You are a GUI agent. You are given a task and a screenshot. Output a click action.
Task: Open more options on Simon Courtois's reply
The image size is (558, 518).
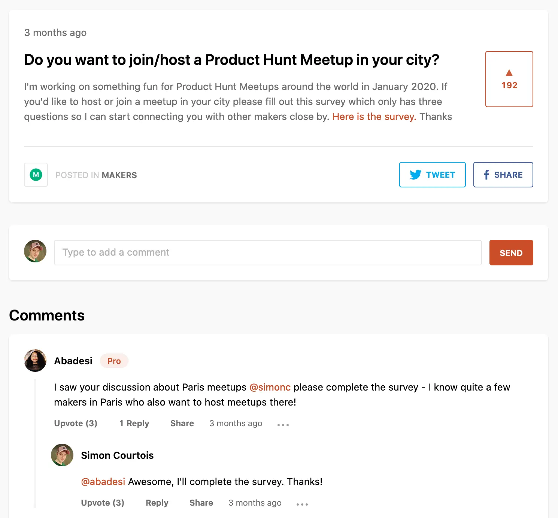point(302,504)
